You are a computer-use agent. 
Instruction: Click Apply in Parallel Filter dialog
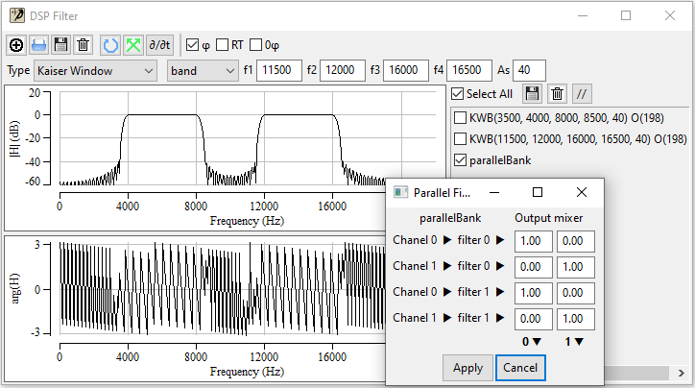click(x=467, y=368)
